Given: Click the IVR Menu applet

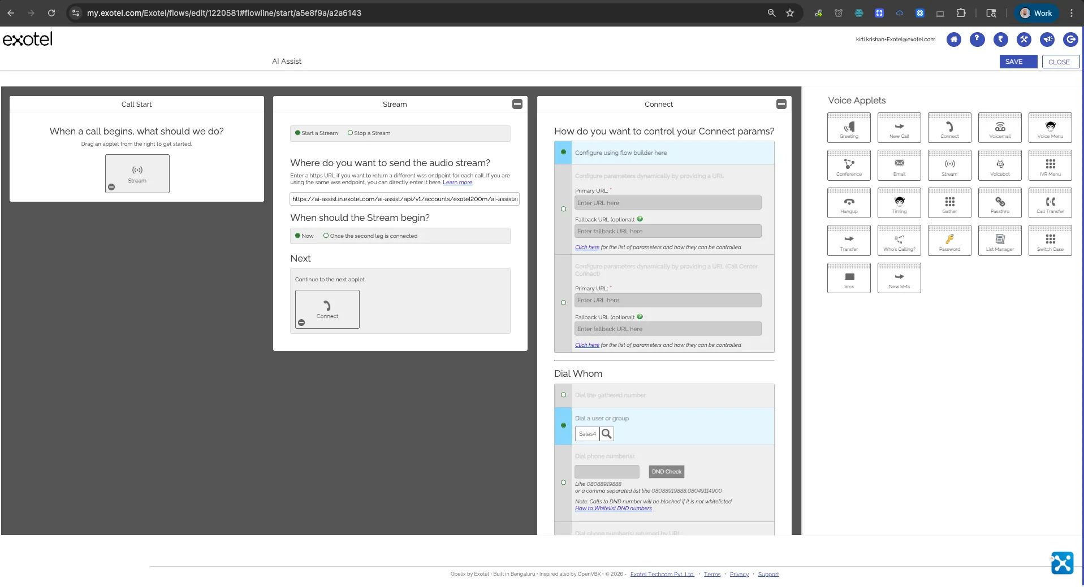Looking at the screenshot, I should coord(1050,166).
